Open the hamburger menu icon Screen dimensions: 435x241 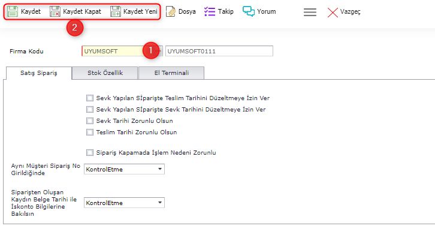[310, 12]
